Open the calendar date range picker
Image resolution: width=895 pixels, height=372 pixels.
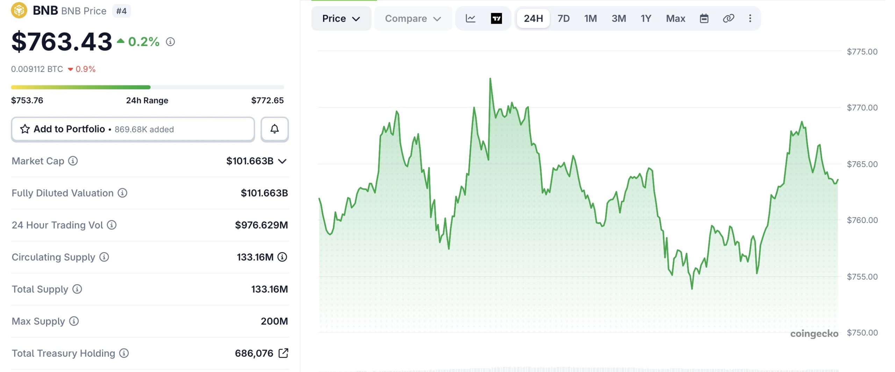pyautogui.click(x=704, y=18)
